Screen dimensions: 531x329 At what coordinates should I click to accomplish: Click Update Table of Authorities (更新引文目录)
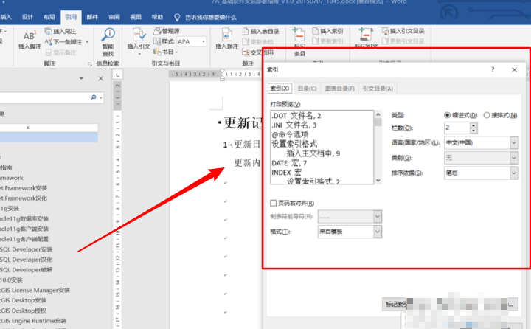403,41
